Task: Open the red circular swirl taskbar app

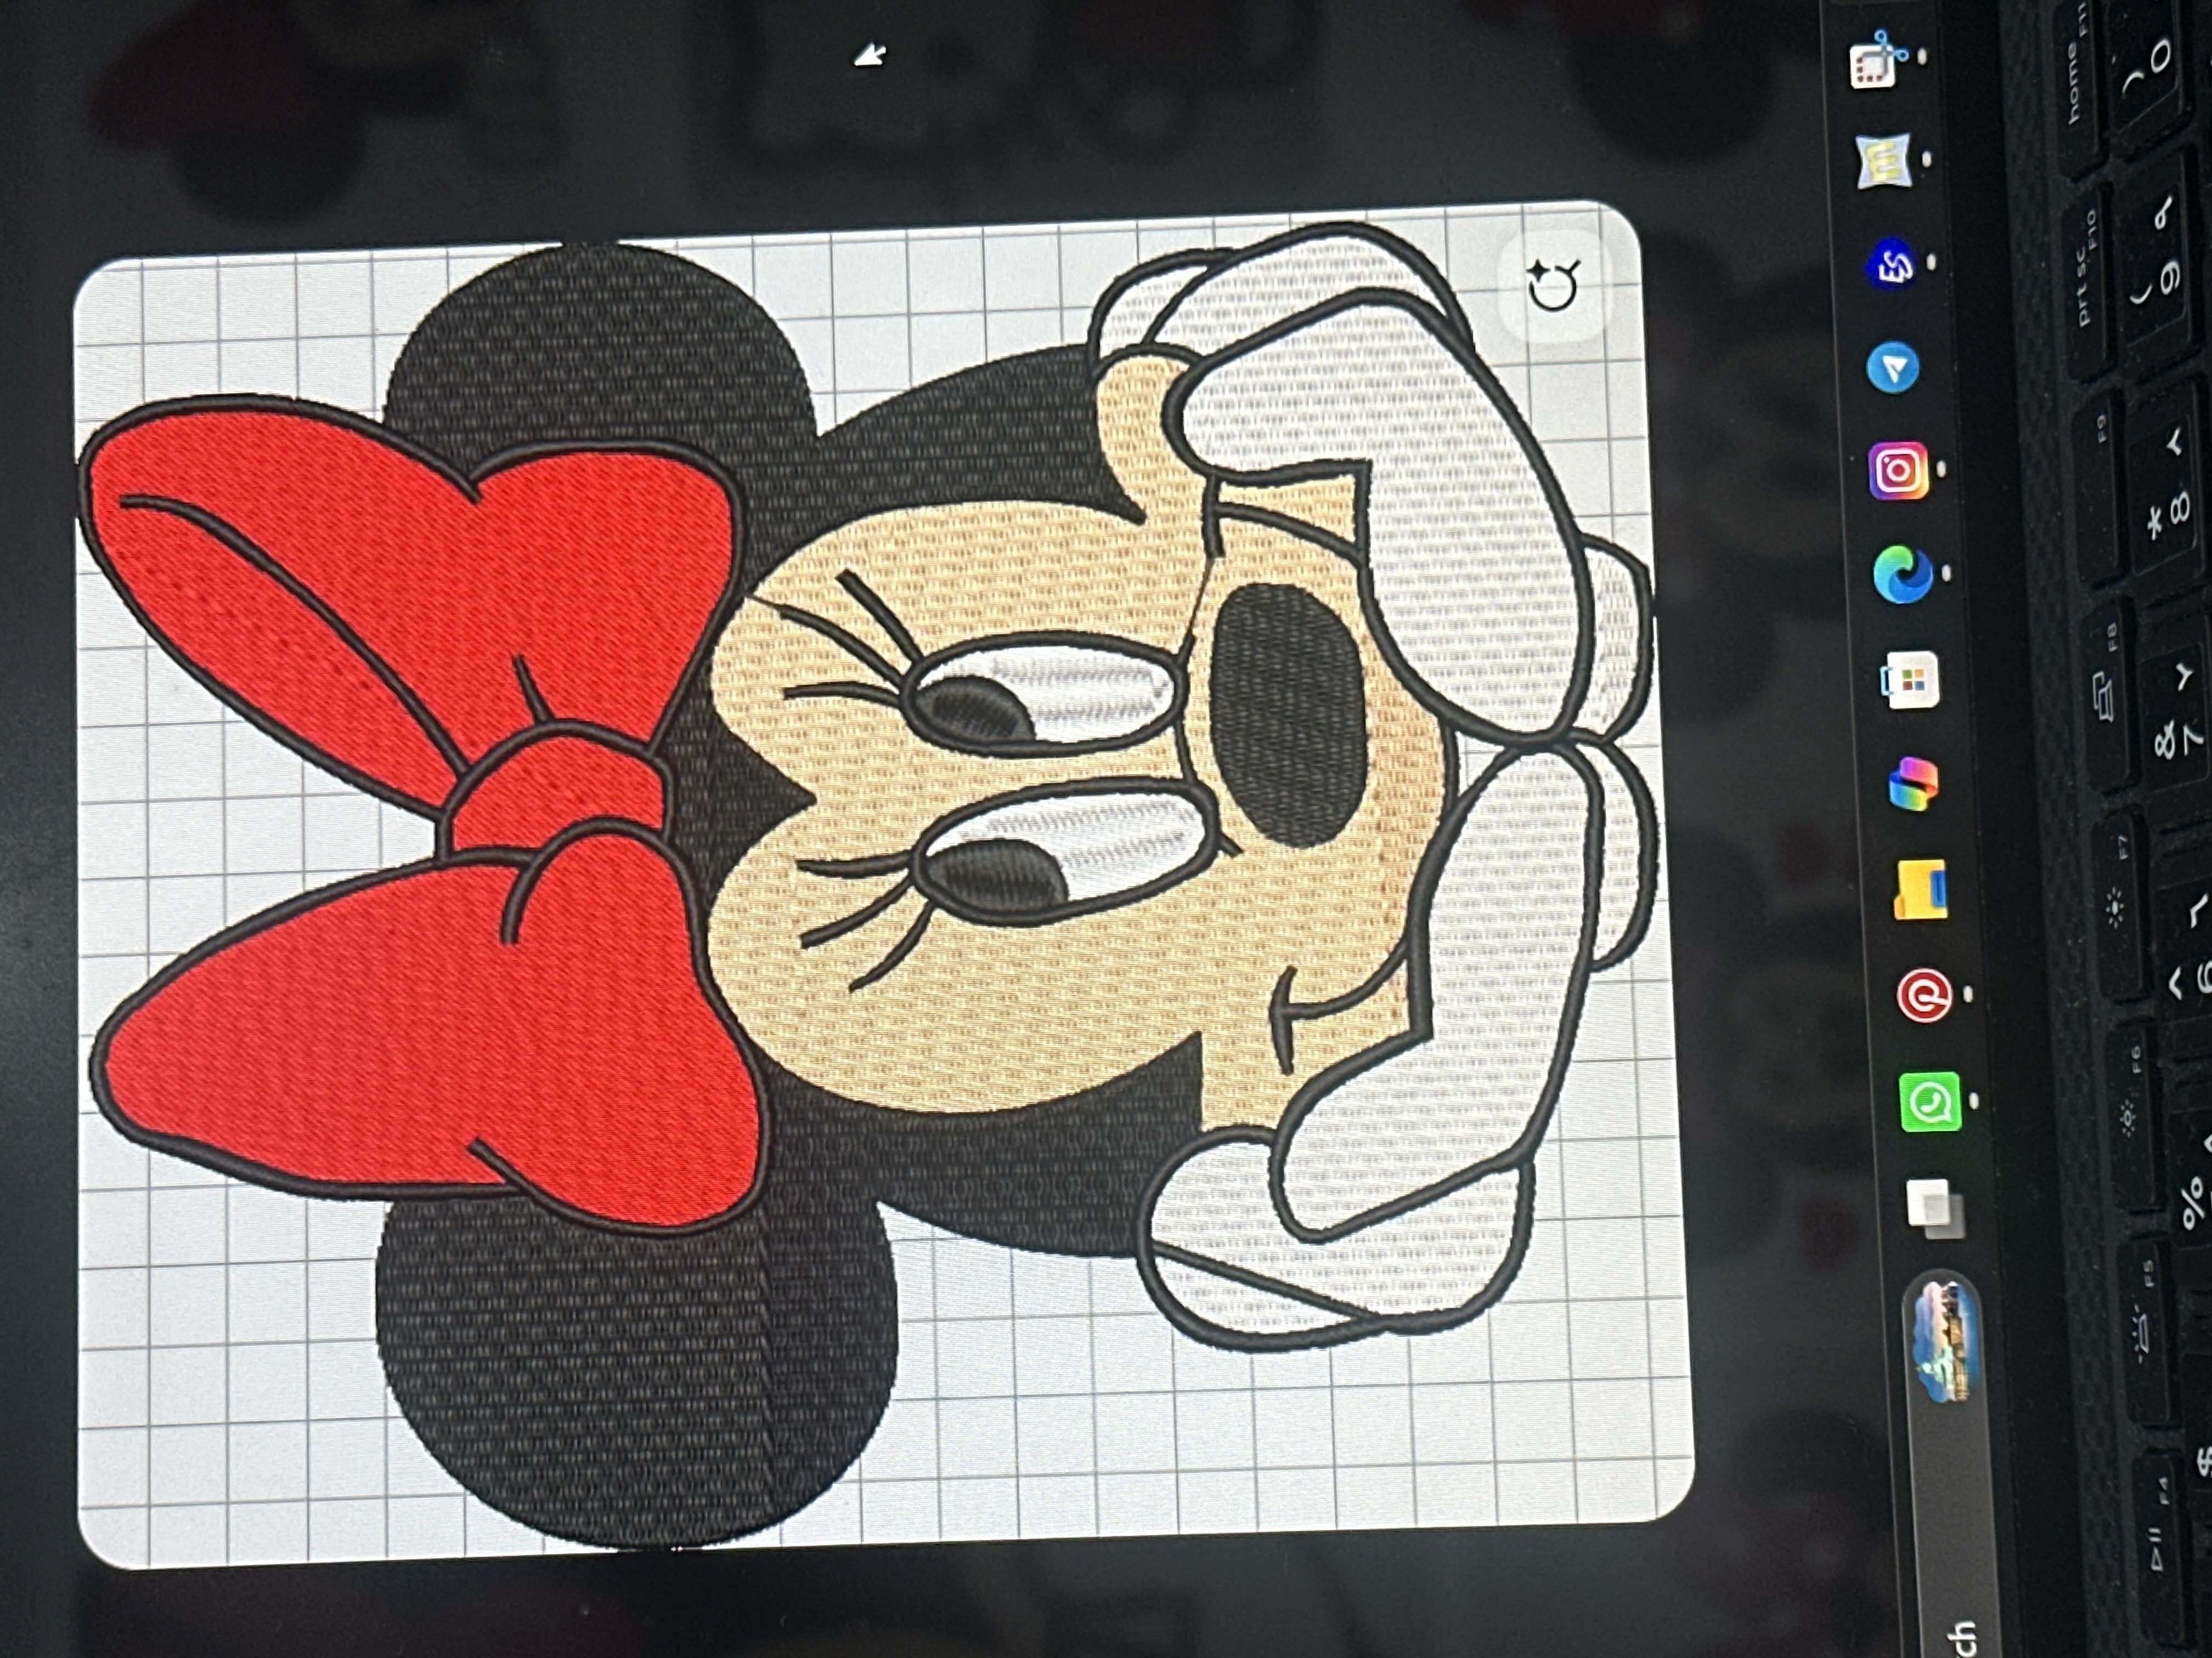Action: click(1924, 995)
